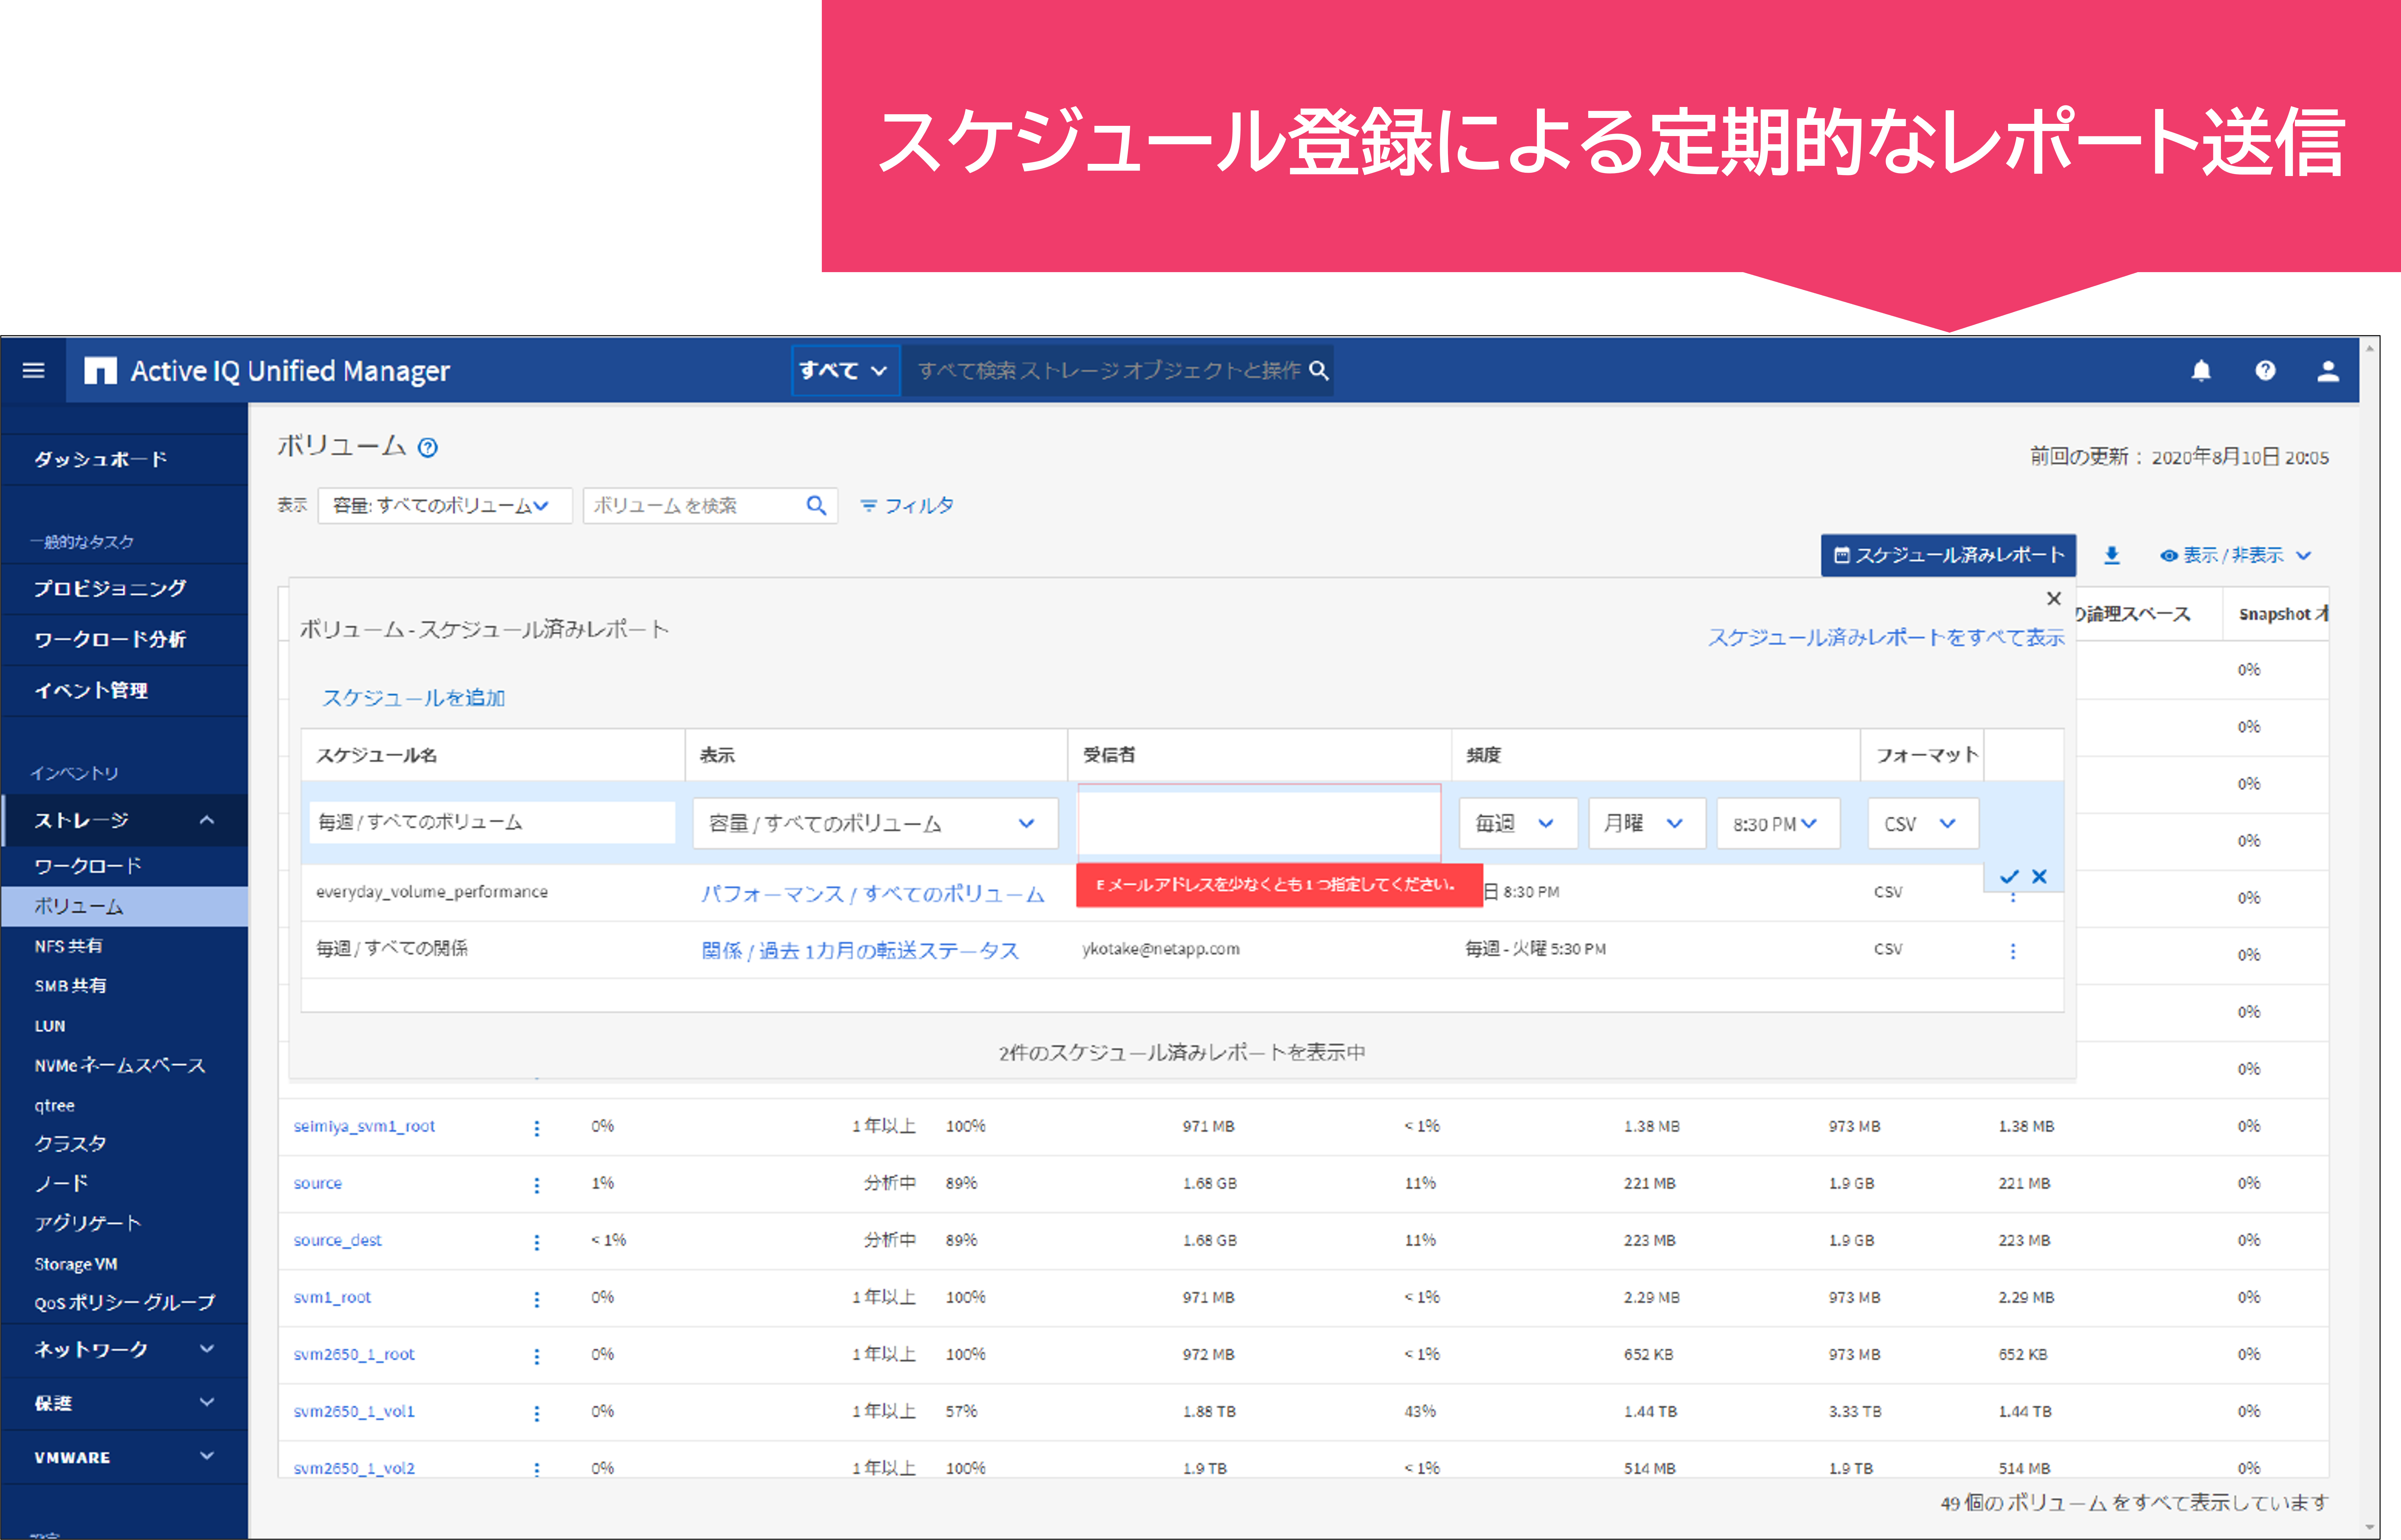This screenshot has height=1540, width=2401.
Task: Open row menu for seimiya_svm1_root
Action: [537, 1128]
